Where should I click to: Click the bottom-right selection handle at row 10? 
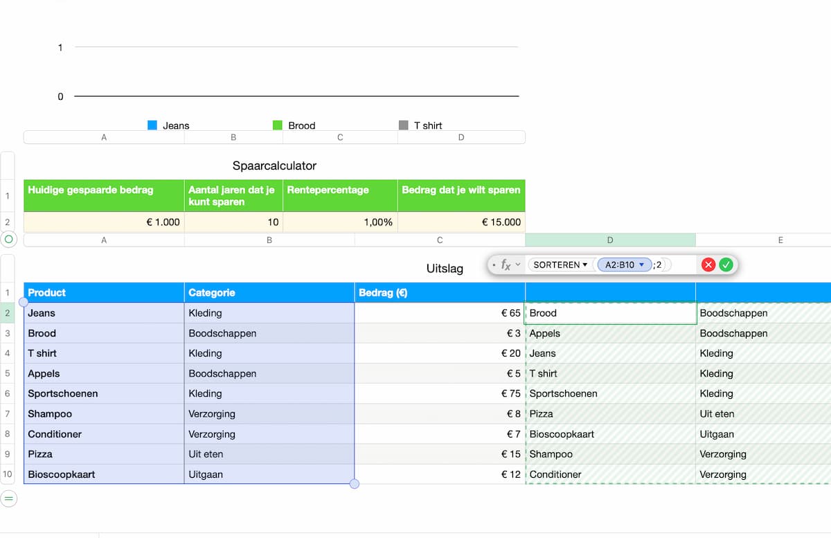tap(355, 484)
